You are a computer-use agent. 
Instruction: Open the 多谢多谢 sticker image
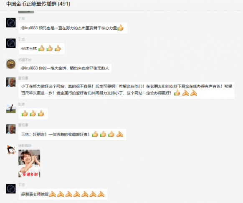(x=29, y=163)
